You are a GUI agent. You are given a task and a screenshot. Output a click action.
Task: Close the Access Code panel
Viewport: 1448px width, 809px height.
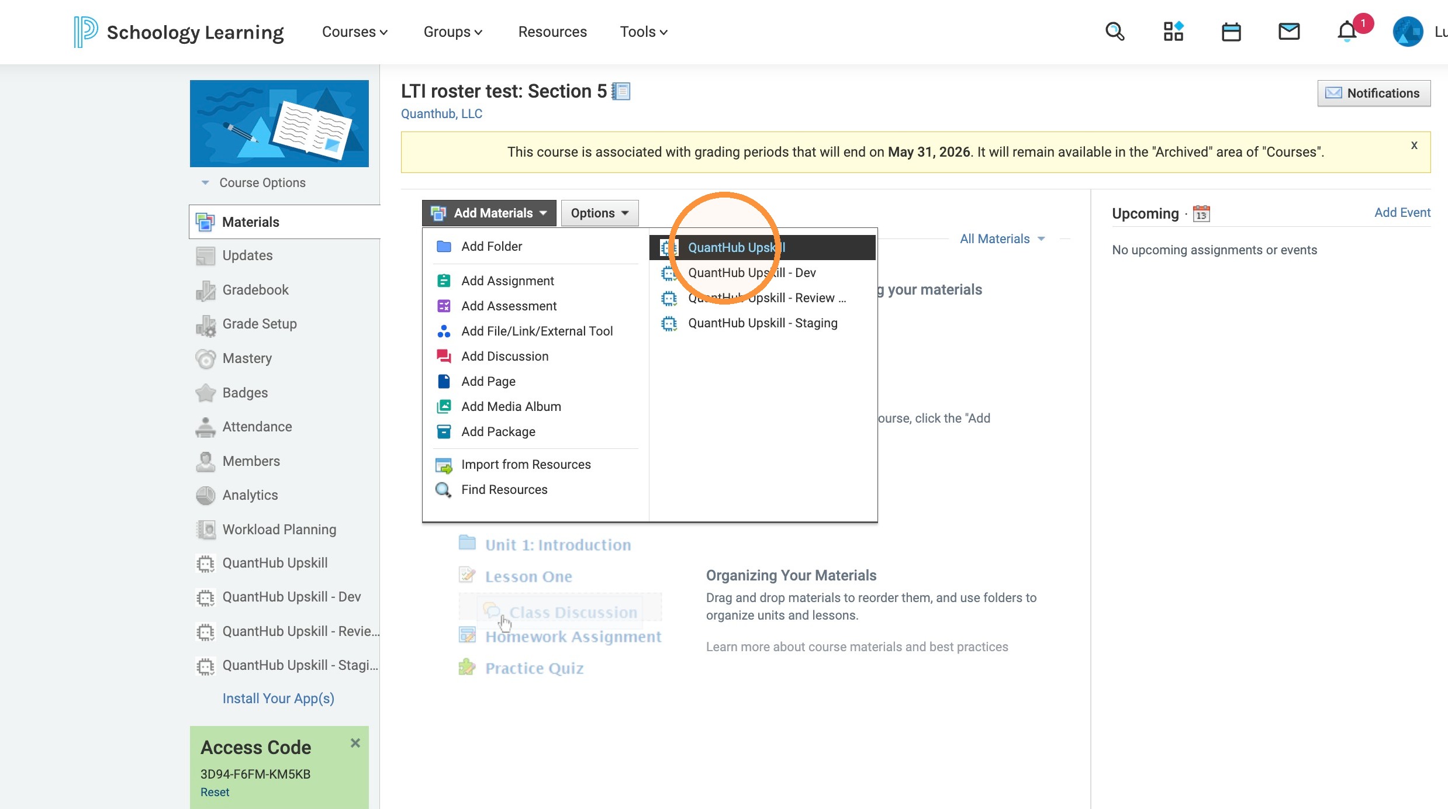[355, 743]
